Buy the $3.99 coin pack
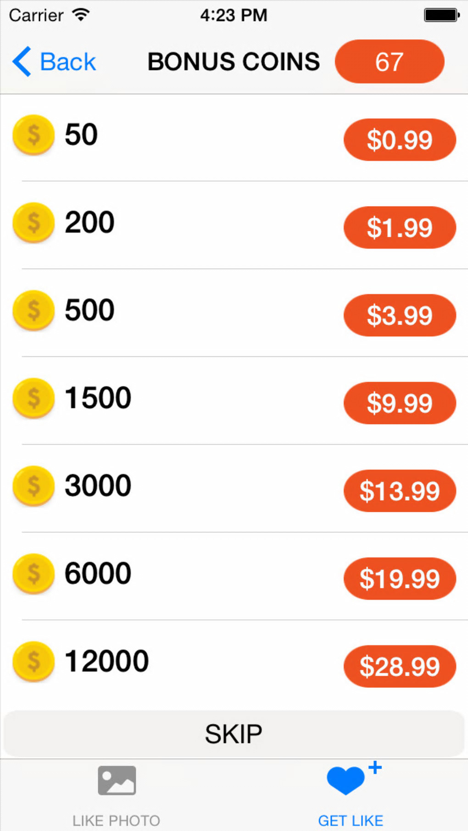 pyautogui.click(x=400, y=315)
